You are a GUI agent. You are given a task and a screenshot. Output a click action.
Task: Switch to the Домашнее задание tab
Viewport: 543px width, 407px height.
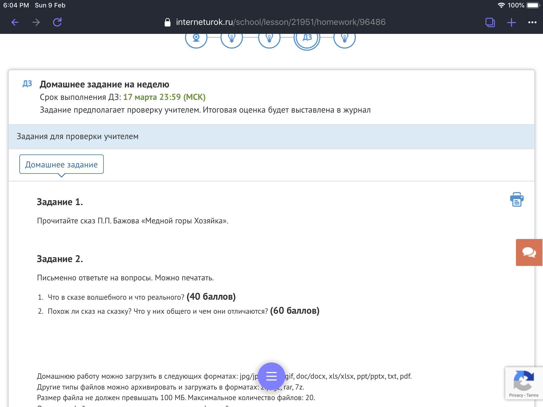pos(62,164)
